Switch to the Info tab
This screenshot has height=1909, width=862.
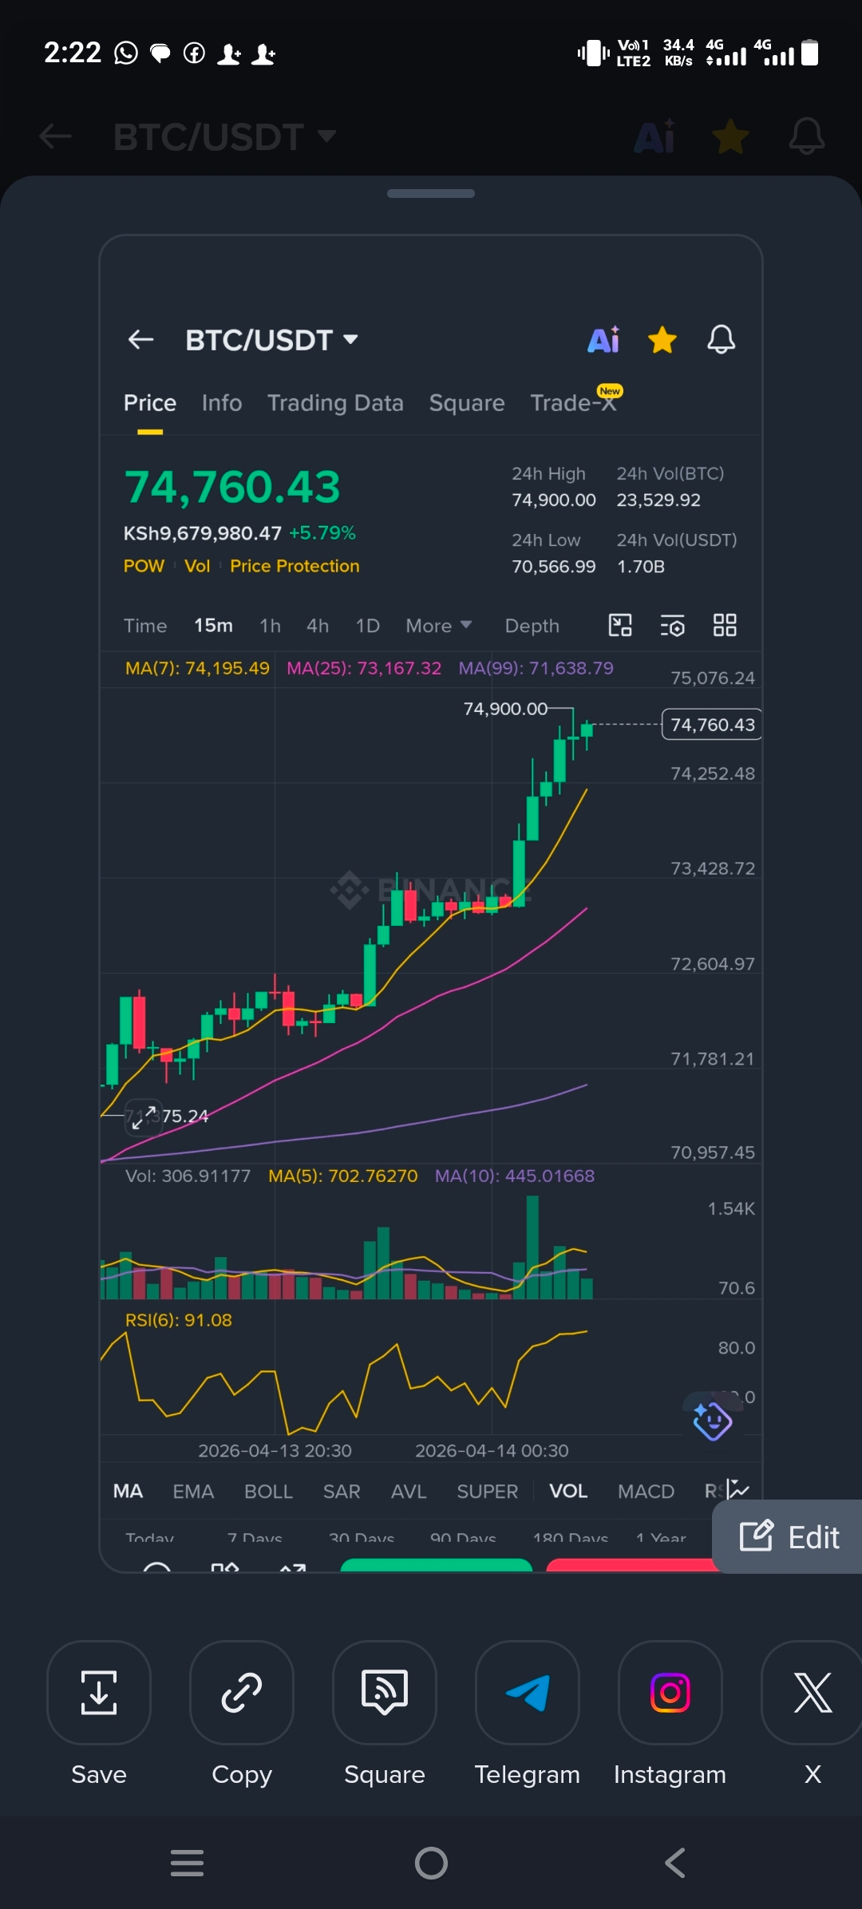[222, 403]
